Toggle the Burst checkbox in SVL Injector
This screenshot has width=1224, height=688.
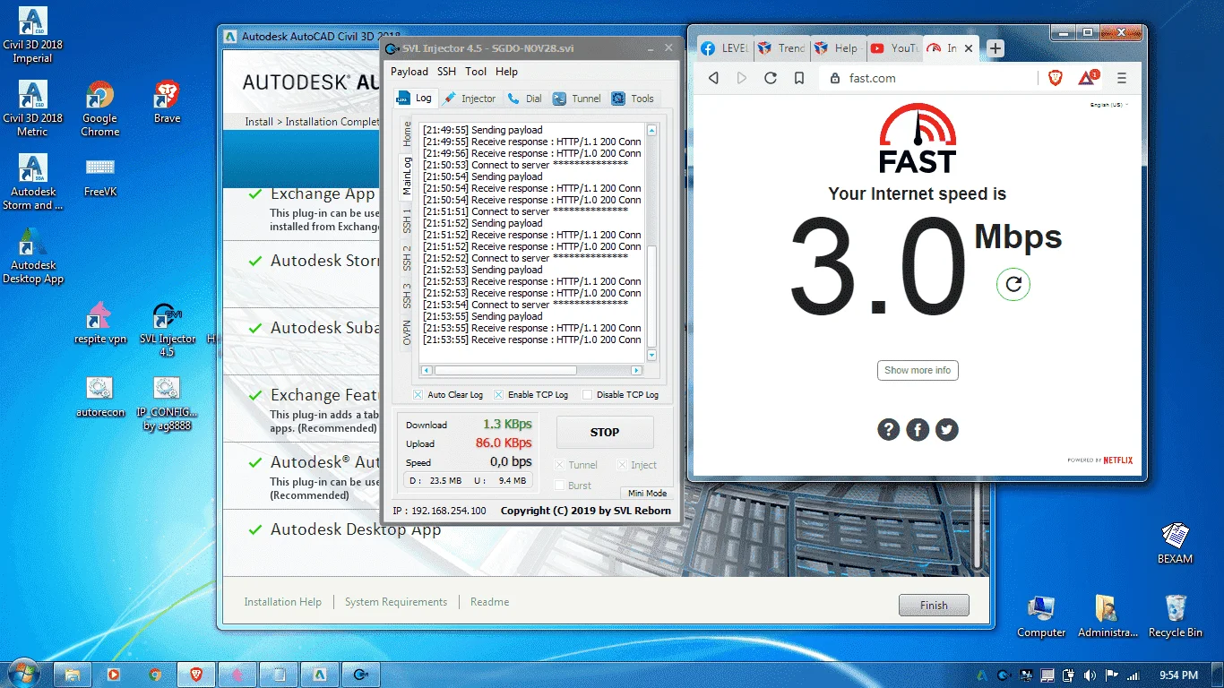tap(560, 486)
